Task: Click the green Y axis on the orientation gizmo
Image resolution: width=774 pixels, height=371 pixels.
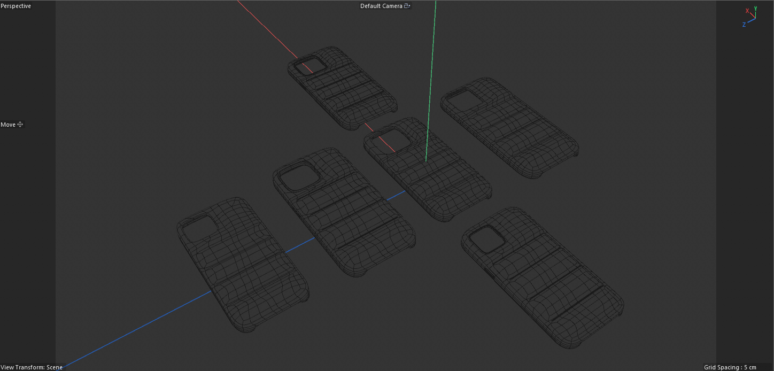Action: click(755, 7)
